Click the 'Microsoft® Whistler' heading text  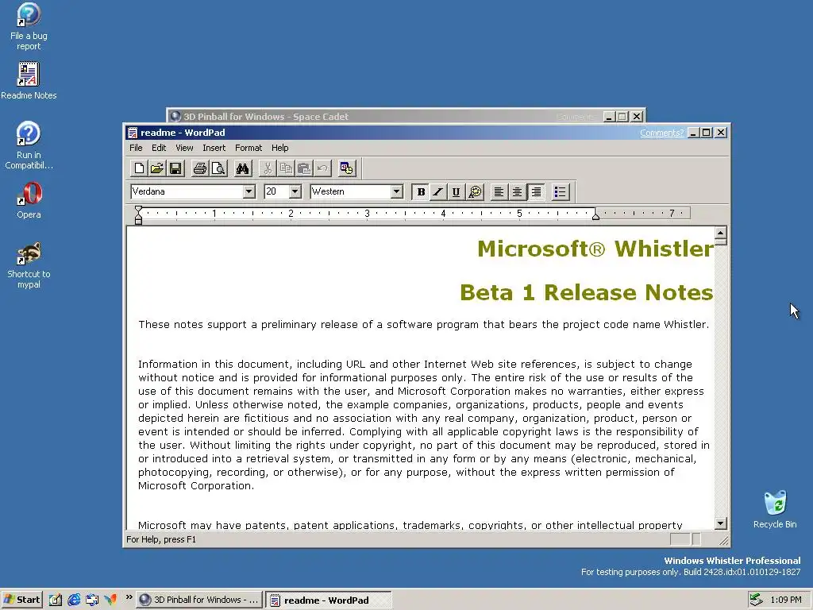coord(595,249)
